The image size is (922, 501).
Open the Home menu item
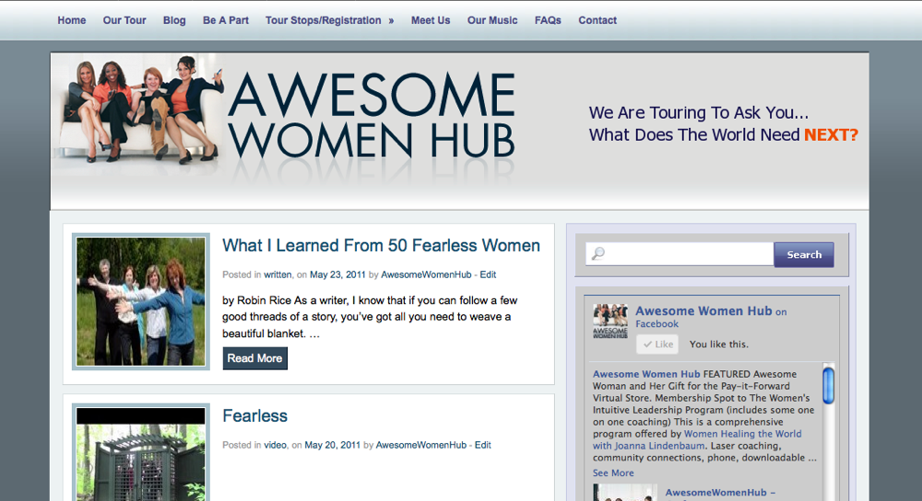(72, 20)
